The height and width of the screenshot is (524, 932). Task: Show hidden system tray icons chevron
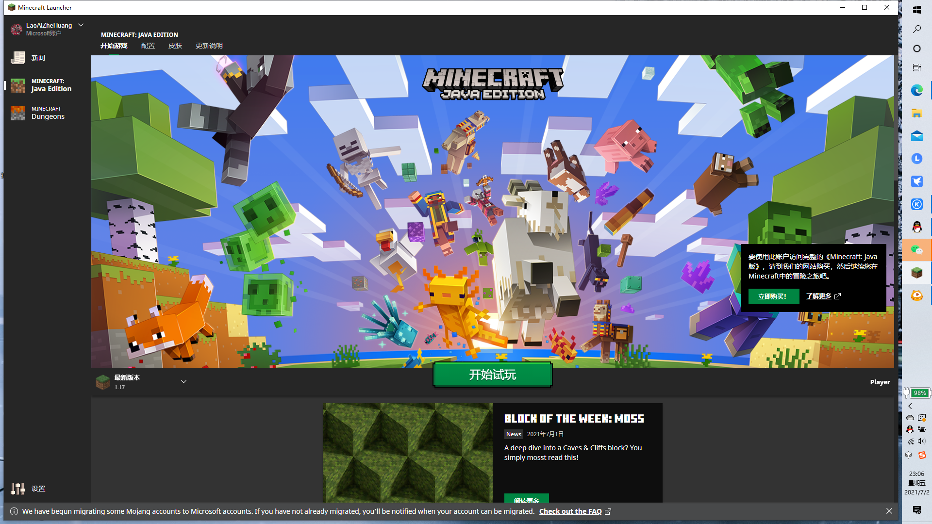click(910, 406)
